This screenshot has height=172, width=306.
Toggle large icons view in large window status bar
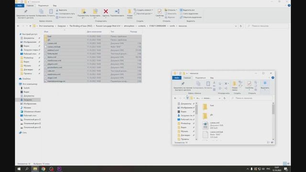[288, 163]
